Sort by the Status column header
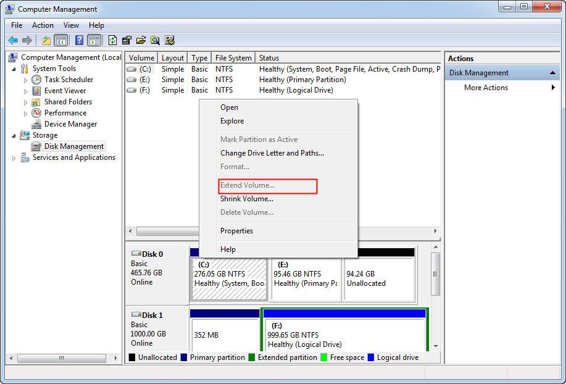 [x=348, y=58]
